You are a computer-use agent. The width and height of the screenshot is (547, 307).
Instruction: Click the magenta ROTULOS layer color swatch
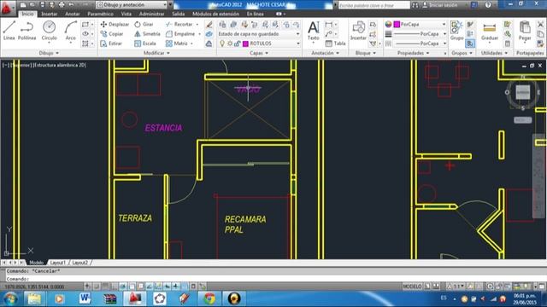245,43
